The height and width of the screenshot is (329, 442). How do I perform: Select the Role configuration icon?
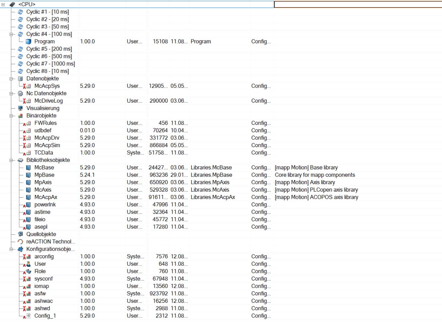27,271
